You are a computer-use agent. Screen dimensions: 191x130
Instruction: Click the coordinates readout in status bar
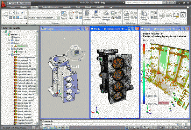(14, 127)
